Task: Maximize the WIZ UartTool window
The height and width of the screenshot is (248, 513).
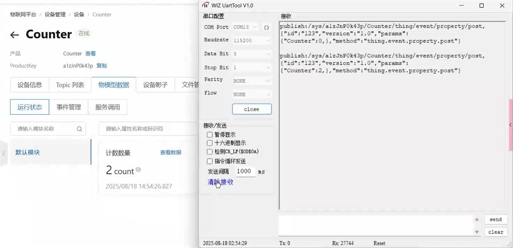Action: pyautogui.click(x=481, y=6)
